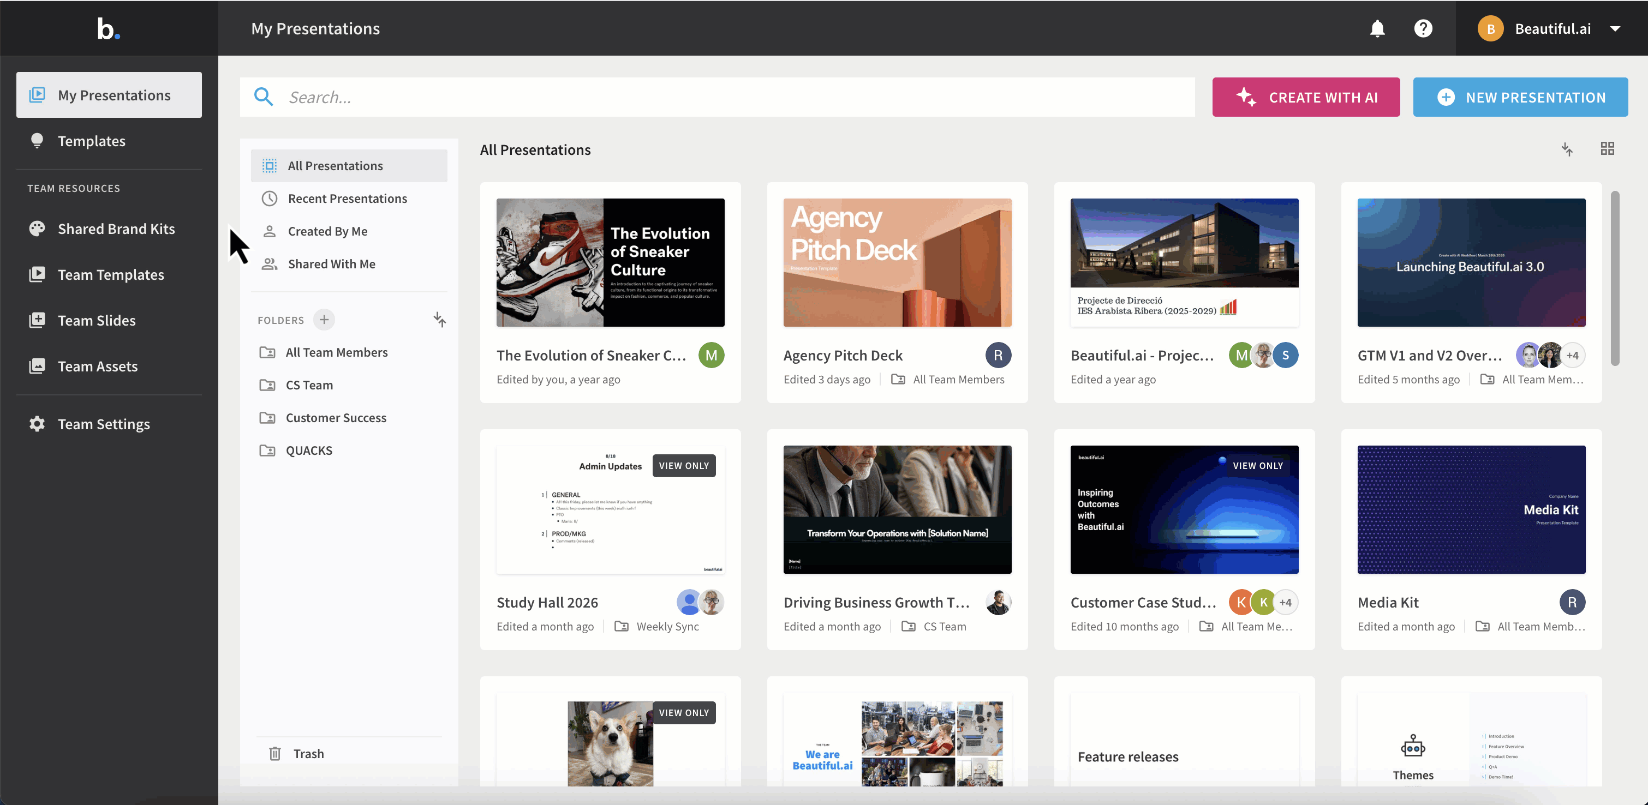Click the All Team Members folder link on Agency Pitch Deck

[948, 380]
